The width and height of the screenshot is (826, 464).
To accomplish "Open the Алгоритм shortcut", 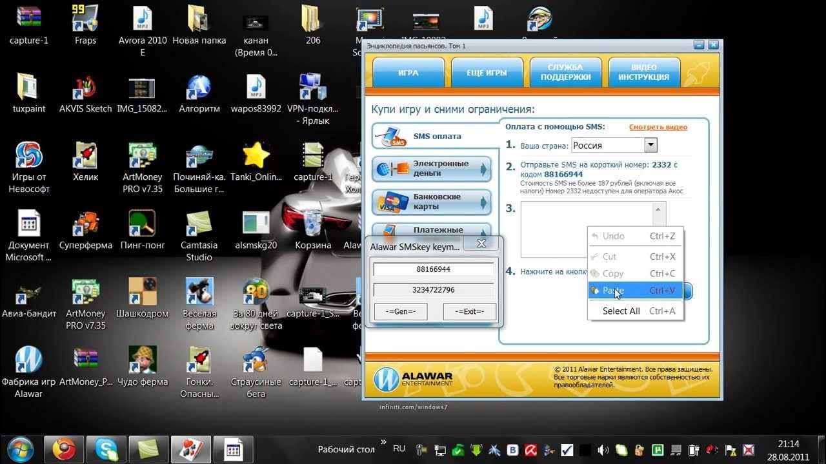I will pos(199,93).
